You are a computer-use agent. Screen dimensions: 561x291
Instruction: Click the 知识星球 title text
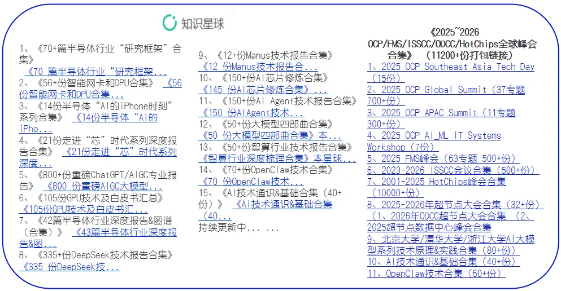(202, 24)
